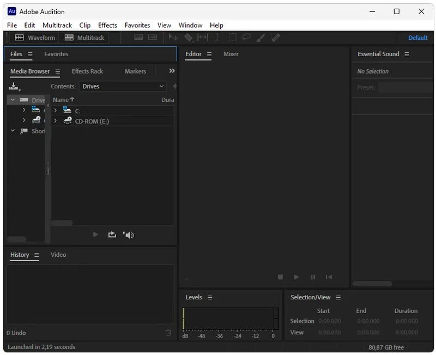The image size is (436, 355).
Task: Expand the CD-ROM (E:) row in list
Action: [x=56, y=121]
